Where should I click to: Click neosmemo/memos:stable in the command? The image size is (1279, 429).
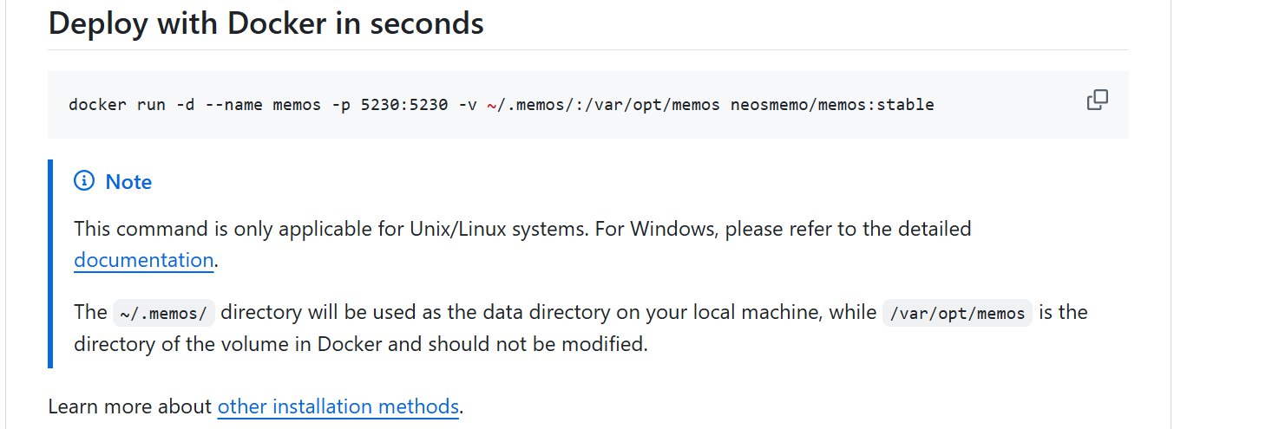(x=832, y=105)
